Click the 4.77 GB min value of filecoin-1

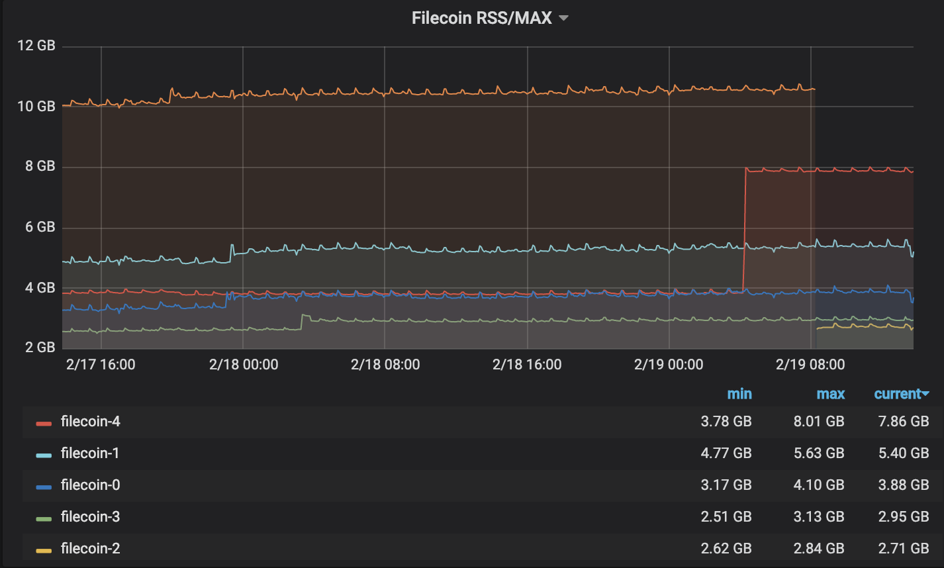[x=726, y=453]
